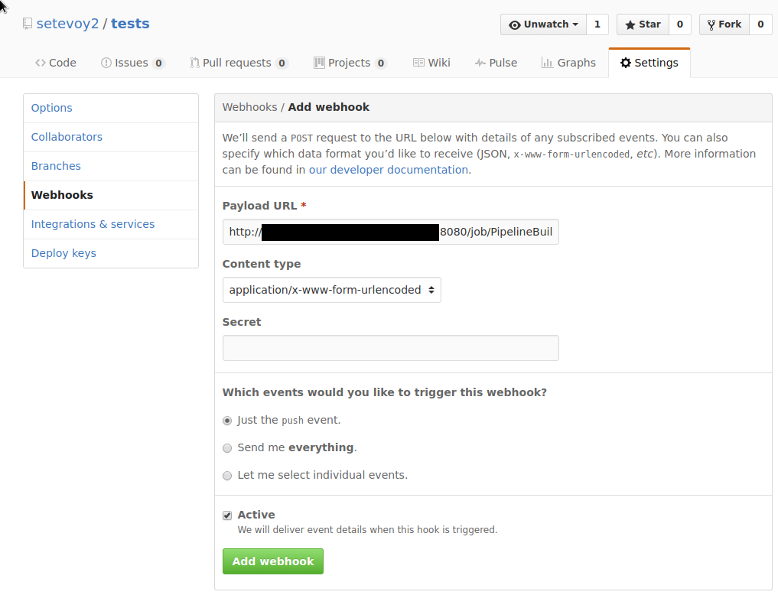Viewport: 778px width, 608px height.
Task: Click the Projects counter badge 0
Action: pyautogui.click(x=380, y=63)
